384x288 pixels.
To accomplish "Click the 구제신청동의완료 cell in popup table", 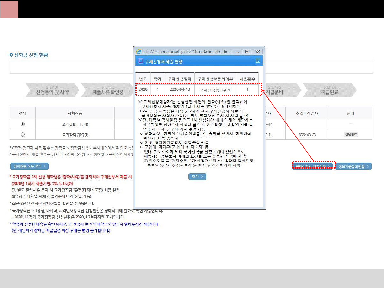I will pos(215,90).
